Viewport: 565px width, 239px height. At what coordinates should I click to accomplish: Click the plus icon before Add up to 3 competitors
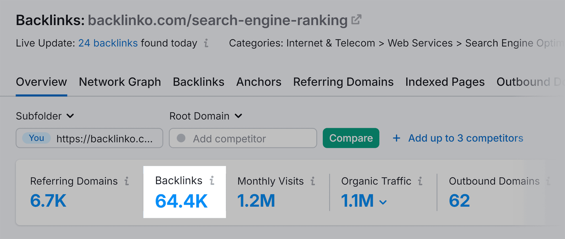396,138
